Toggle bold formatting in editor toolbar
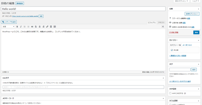202x105 pixels. (17, 27)
